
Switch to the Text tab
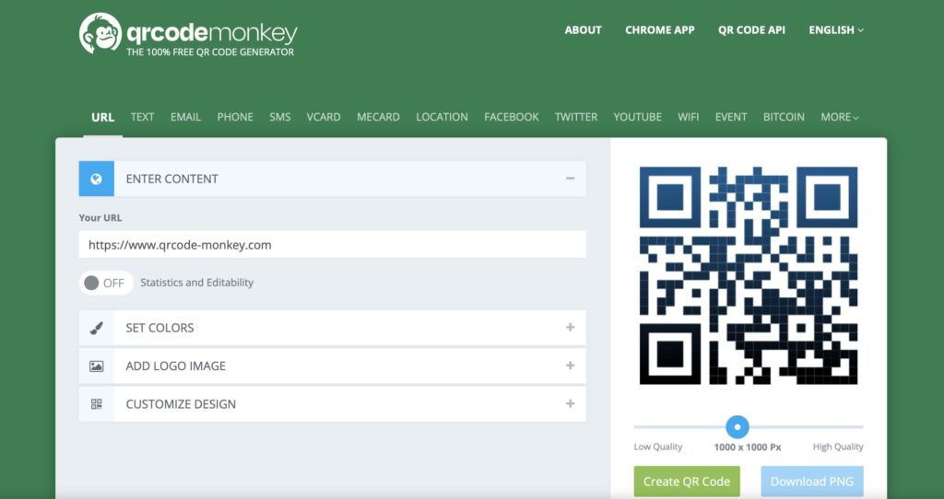[x=143, y=117]
